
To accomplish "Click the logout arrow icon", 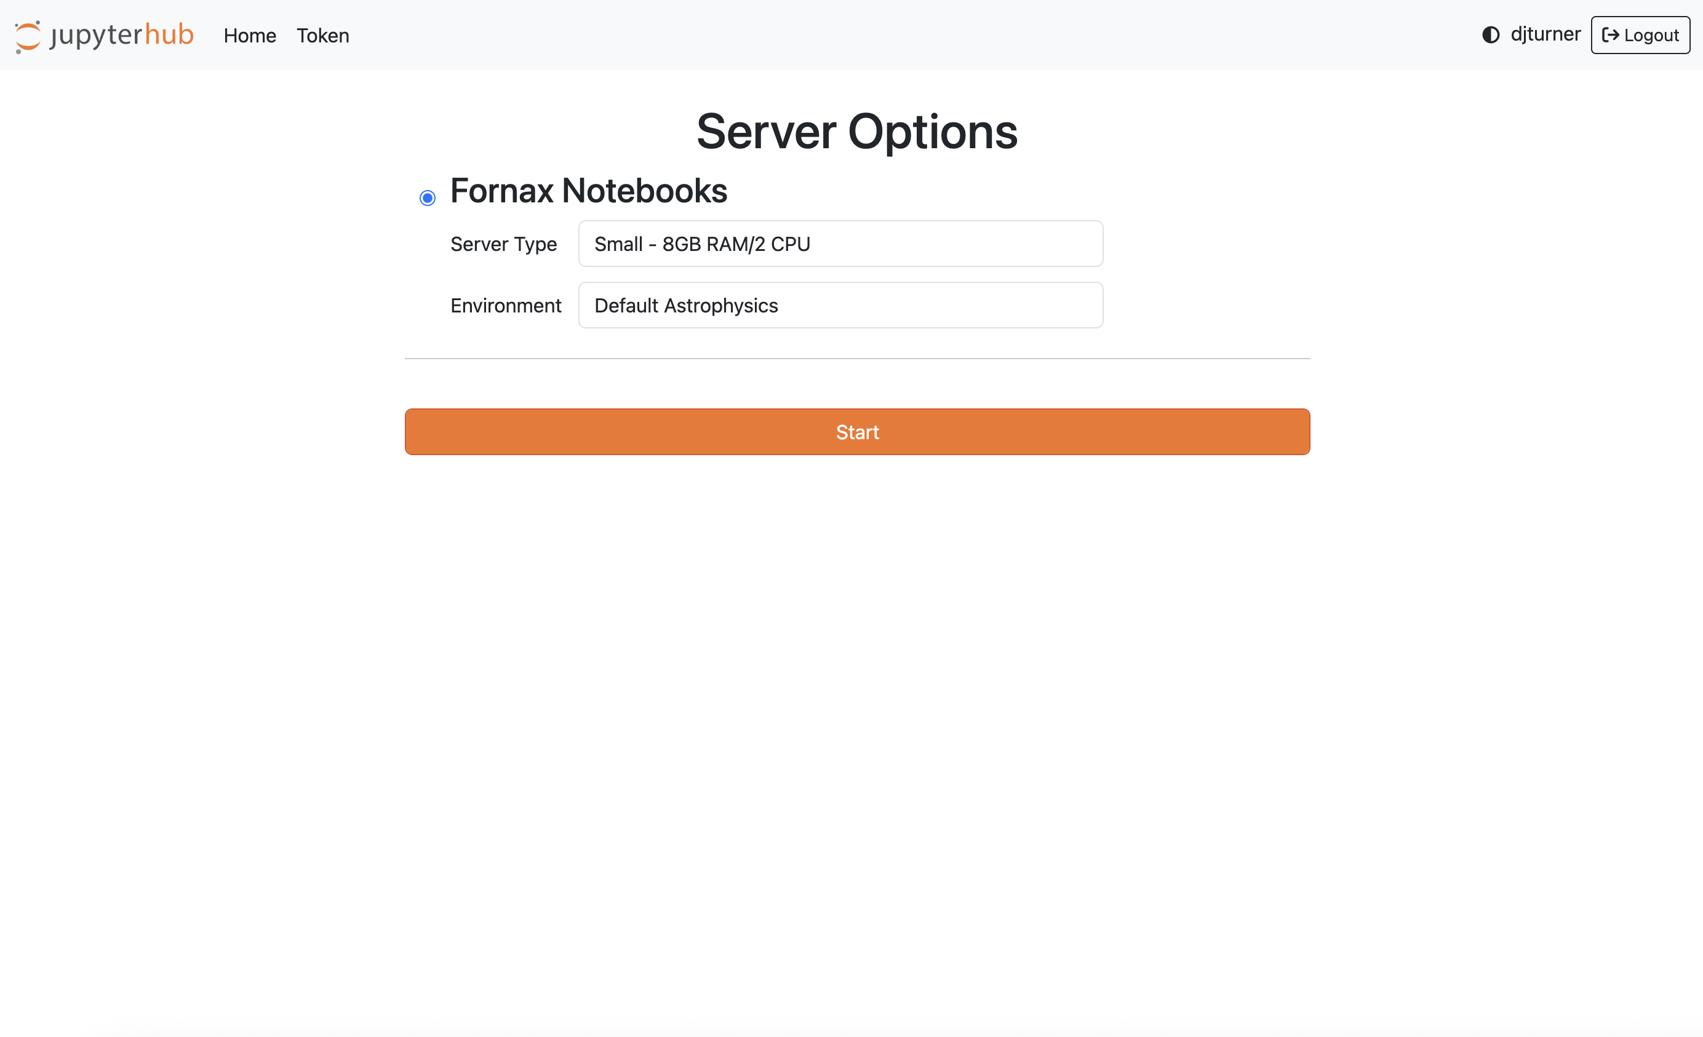I will click(1610, 34).
